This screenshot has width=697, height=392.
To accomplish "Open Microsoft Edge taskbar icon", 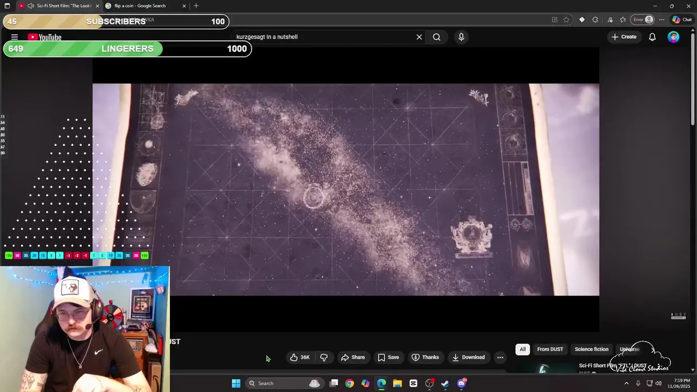I will [382, 383].
